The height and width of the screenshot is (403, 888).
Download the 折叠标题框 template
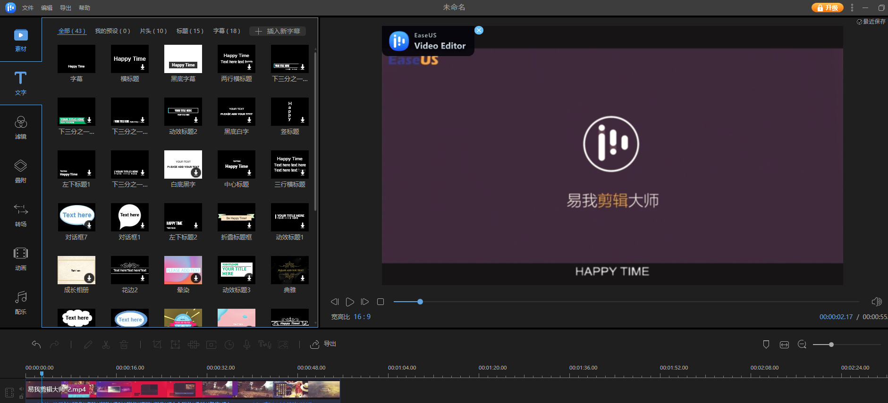[x=249, y=225]
